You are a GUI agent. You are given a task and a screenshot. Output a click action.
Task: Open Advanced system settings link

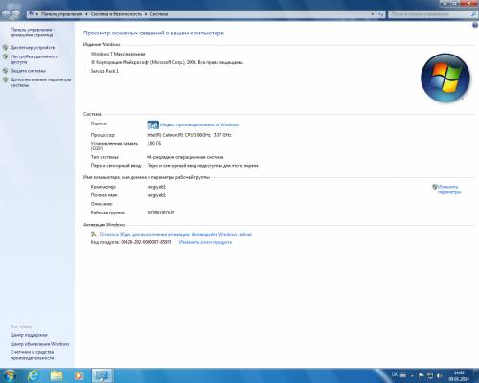40,82
